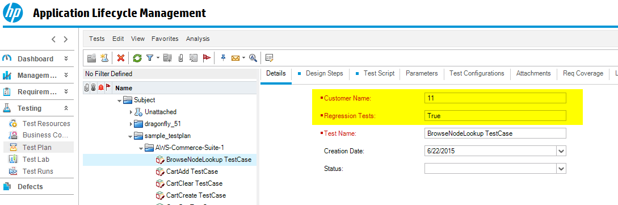Open the Defects module
Viewport: 618px width, 205px height.
[30, 186]
